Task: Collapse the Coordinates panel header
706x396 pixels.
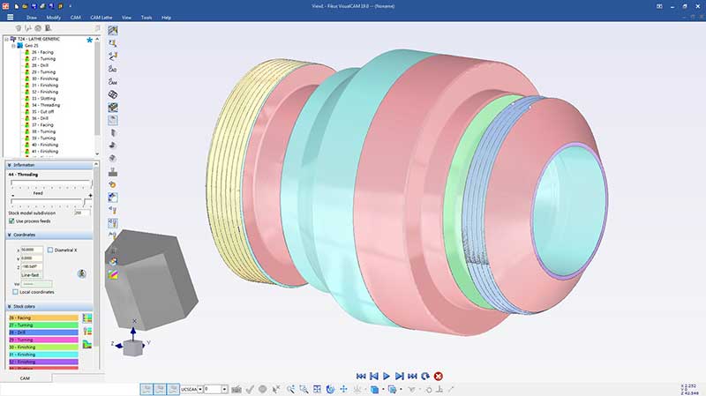Action: (x=10, y=235)
